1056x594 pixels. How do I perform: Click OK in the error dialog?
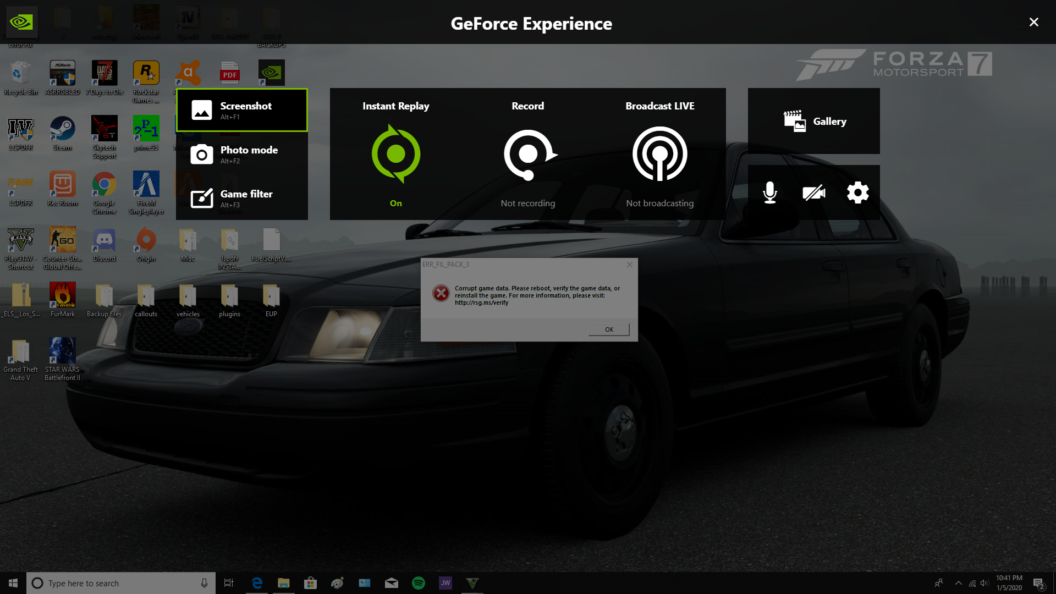coord(609,329)
